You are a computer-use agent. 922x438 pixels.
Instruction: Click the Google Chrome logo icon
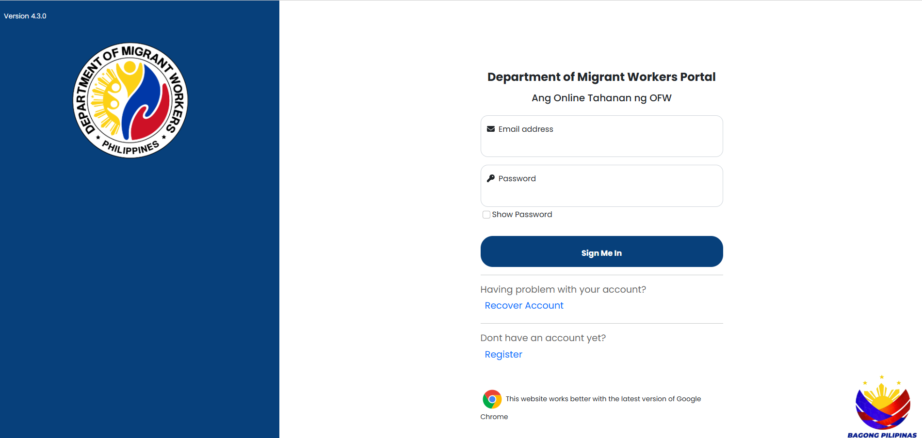492,399
